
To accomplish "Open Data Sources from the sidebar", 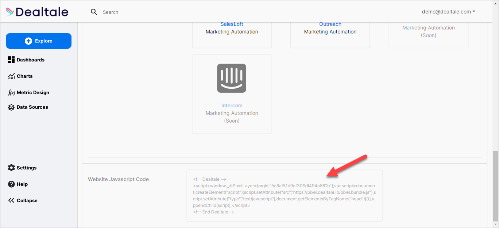I will [28, 107].
